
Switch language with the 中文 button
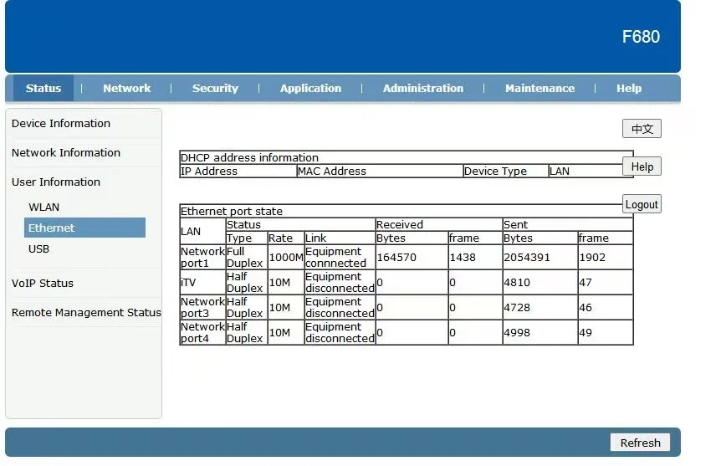(642, 129)
